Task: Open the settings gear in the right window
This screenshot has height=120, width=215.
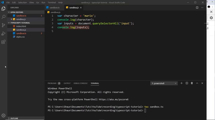Action: 211,18
